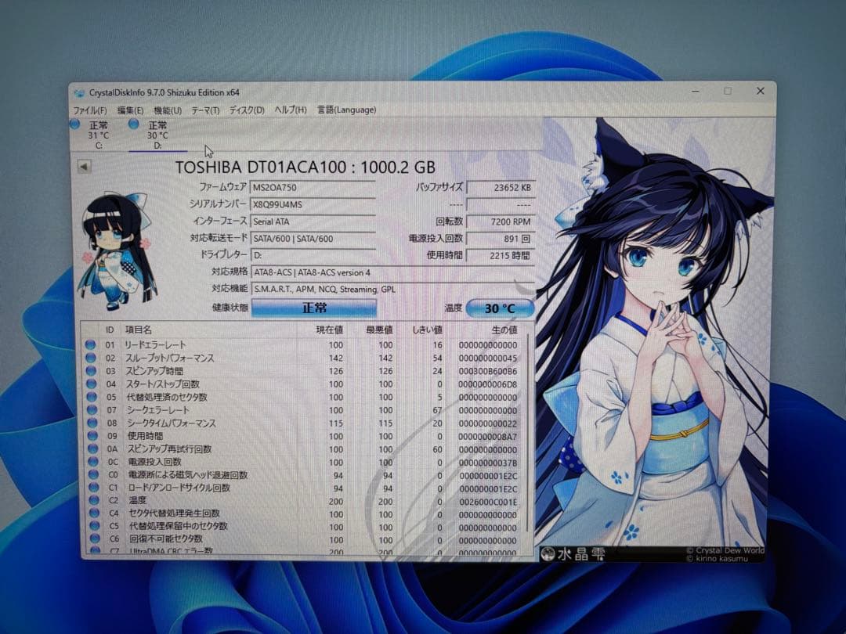The width and height of the screenshot is (846, 634).
Task: Open the テーマ menu
Action: [x=203, y=110]
